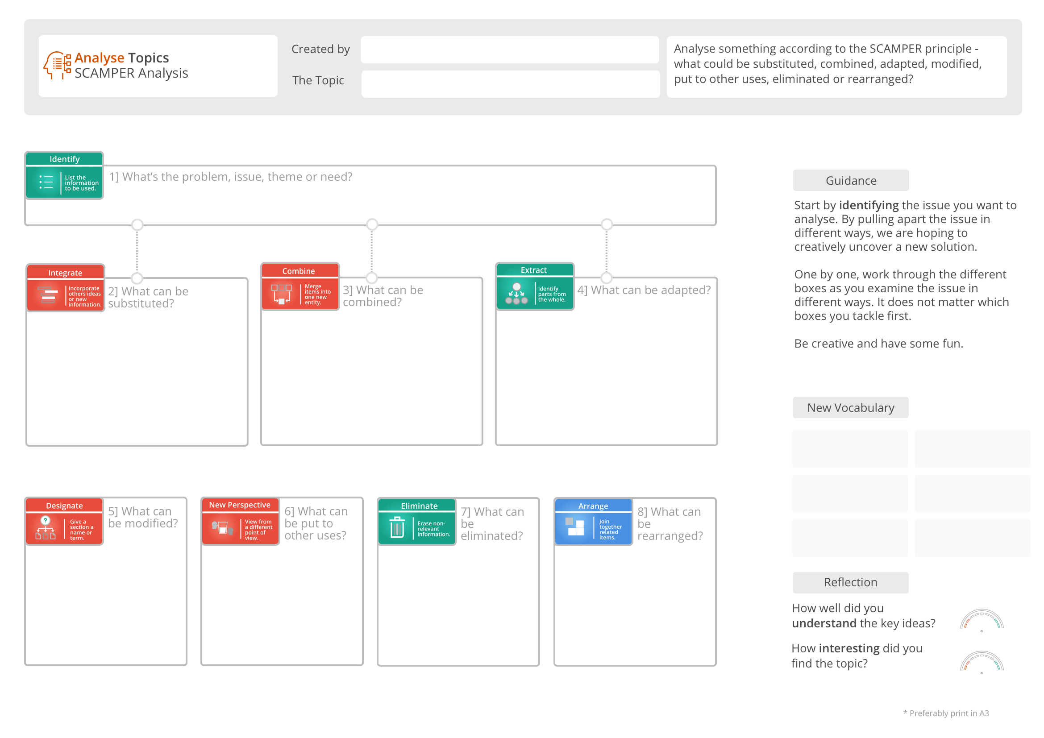
Task: Click the Eliminate trash can icon
Action: click(397, 527)
